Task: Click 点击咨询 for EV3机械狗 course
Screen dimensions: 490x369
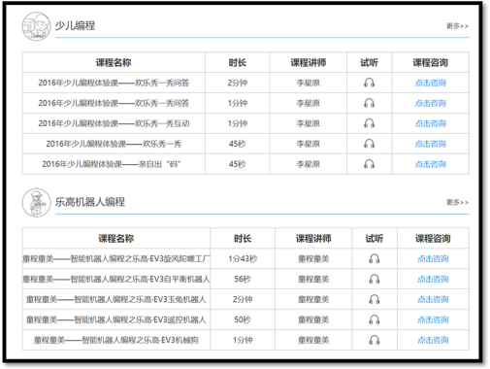Action: point(433,340)
